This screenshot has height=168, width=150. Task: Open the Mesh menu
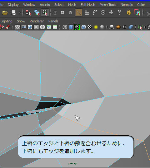point(72,5)
